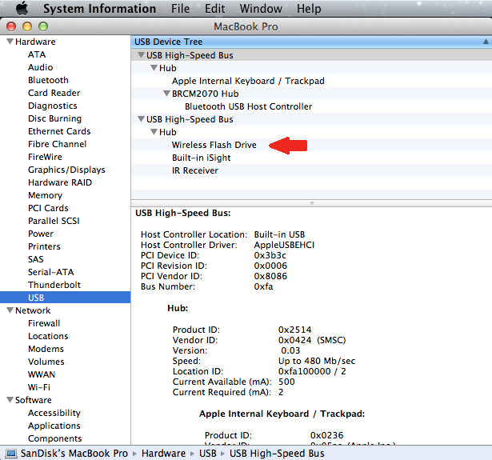
Task: Select Printers in the sidebar
Action: point(44,246)
